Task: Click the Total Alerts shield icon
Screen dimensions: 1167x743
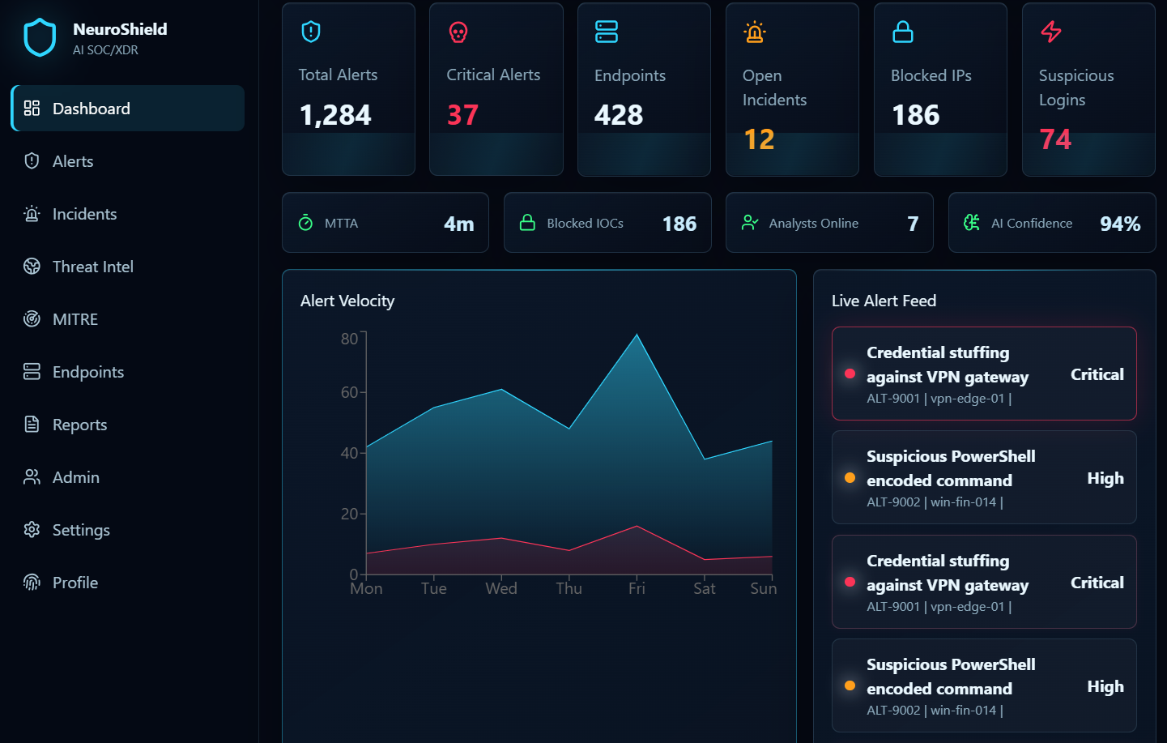Action: tap(311, 32)
